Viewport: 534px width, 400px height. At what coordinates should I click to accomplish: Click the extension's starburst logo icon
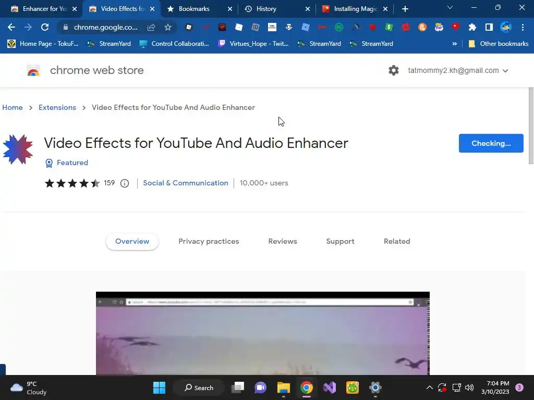click(18, 149)
